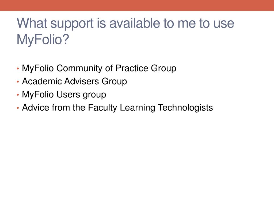
Task: Select the 'MyFolio Community of Practice Group' bullet
Action: (99, 68)
